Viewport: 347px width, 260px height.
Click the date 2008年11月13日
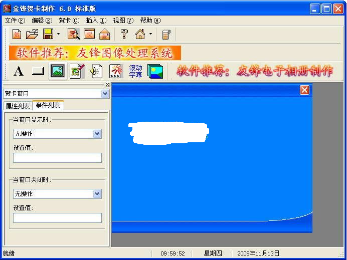[x=258, y=253]
